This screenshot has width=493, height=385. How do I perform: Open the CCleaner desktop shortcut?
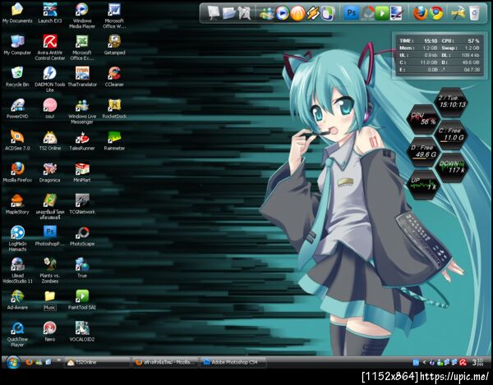pyautogui.click(x=114, y=76)
